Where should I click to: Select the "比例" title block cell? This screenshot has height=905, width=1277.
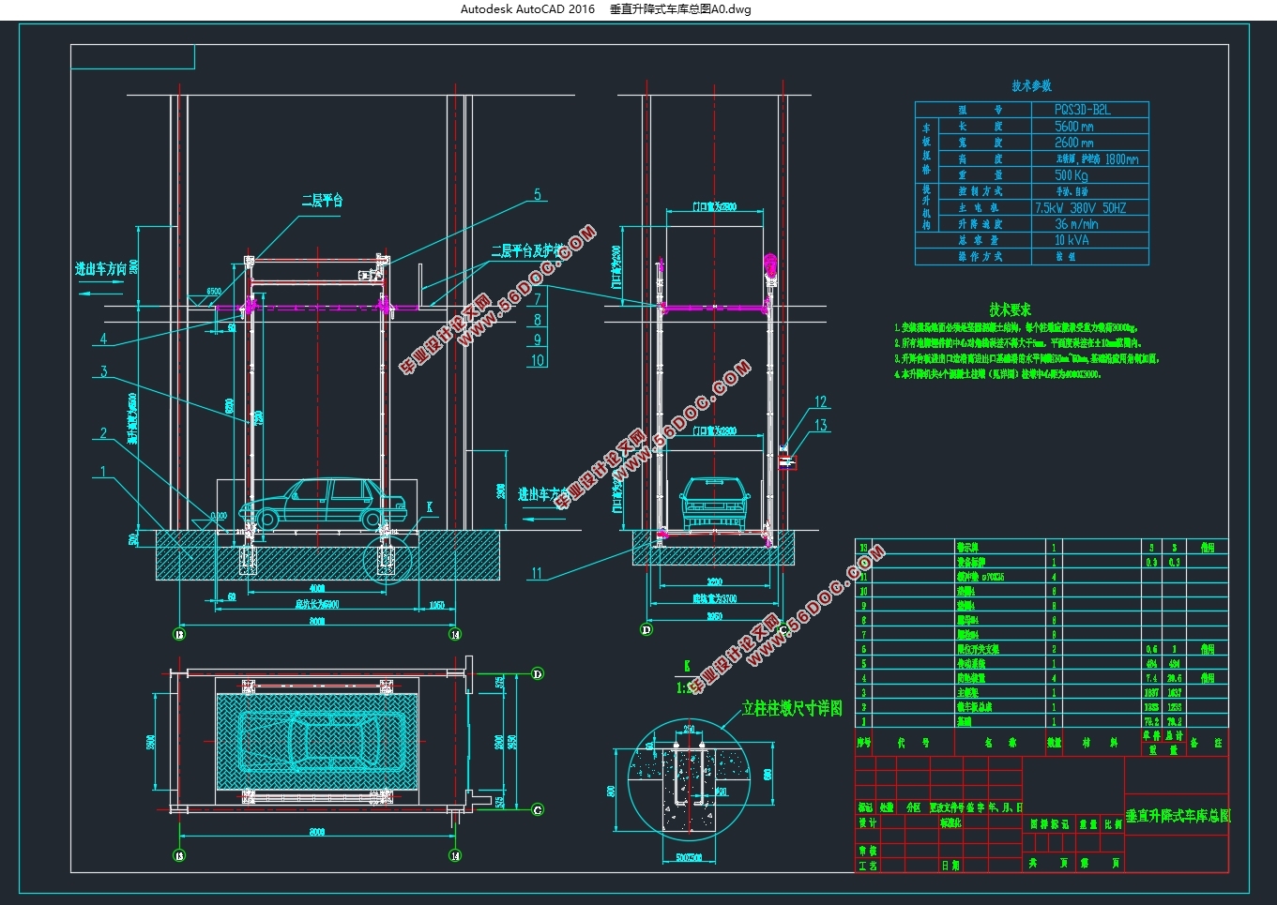tap(1113, 824)
